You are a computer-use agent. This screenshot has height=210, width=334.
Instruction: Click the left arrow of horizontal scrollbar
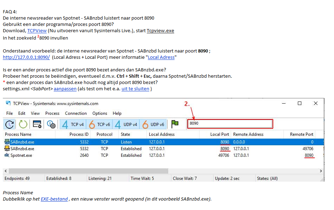pos(6,171)
